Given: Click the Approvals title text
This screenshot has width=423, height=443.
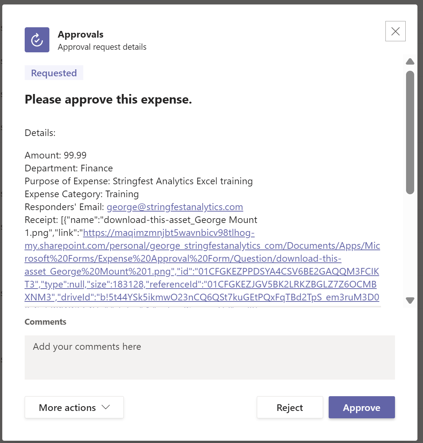Looking at the screenshot, I should tap(81, 35).
